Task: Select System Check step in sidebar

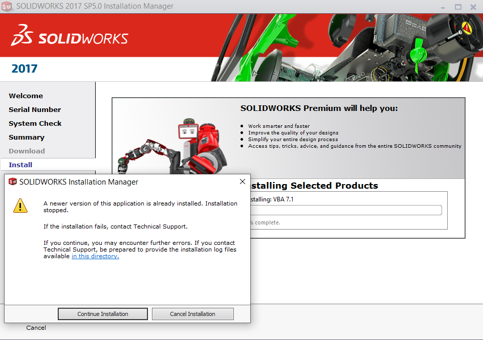Action: [35, 123]
